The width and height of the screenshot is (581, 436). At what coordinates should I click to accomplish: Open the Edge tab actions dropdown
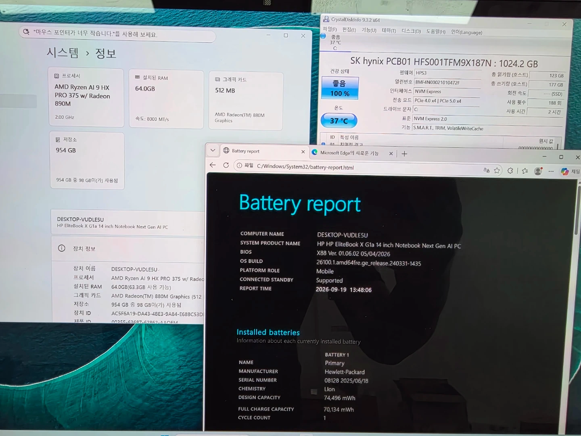(213, 150)
